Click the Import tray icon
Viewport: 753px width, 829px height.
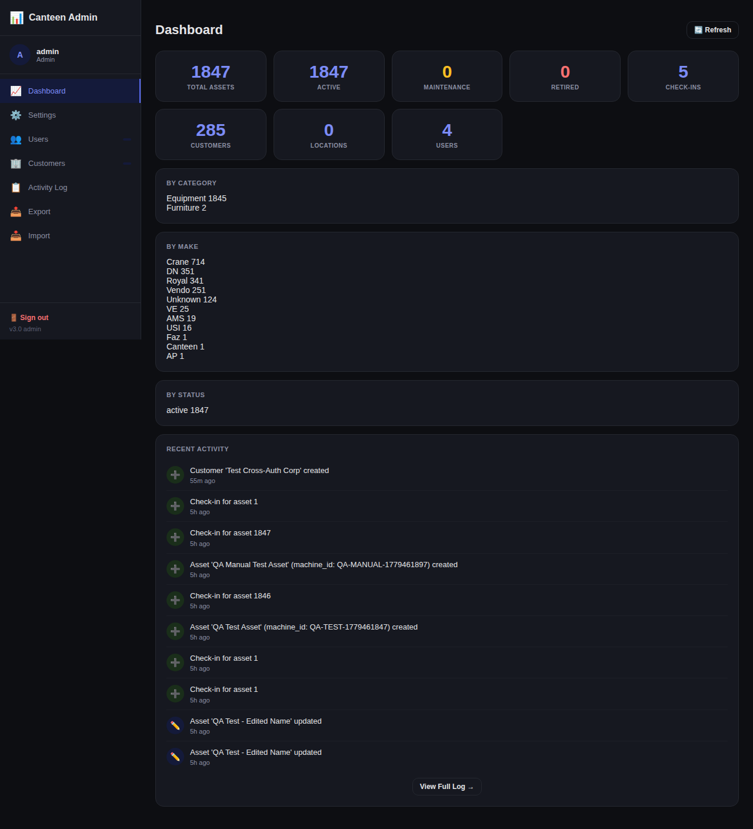(16, 236)
